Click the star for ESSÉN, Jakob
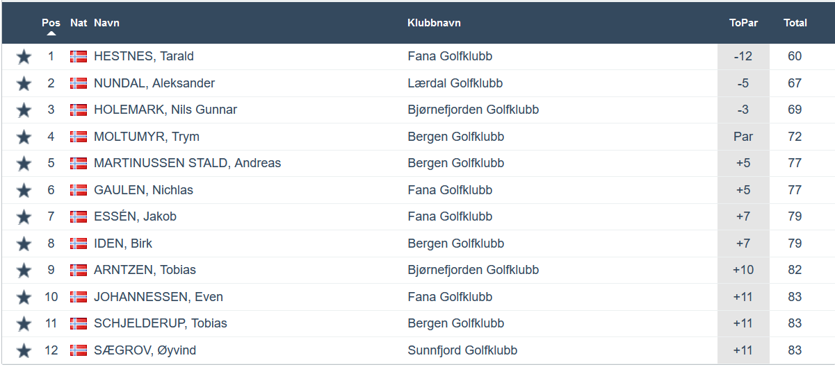 24,217
